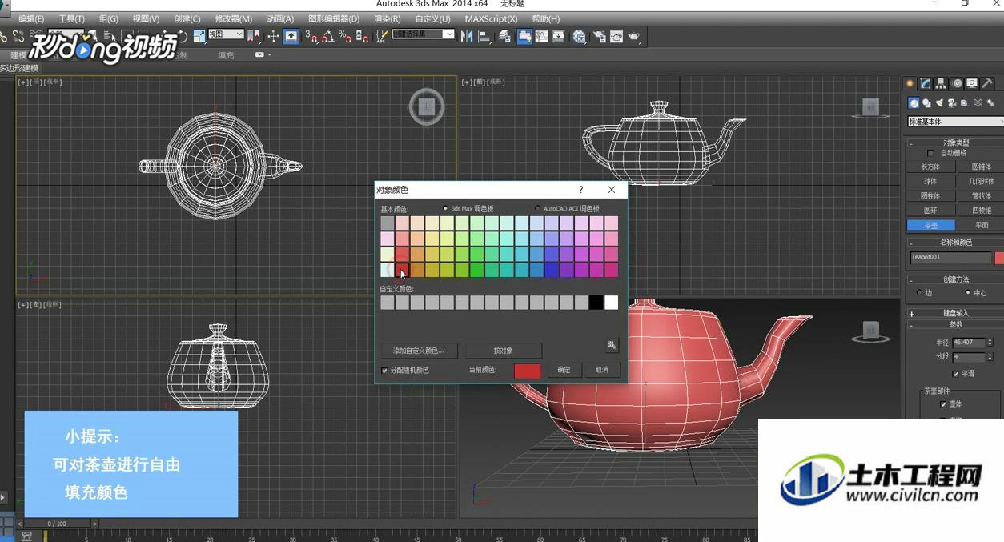Viewport: 1004px width, 542px height.
Task: Open the 工具(T) menu
Action: point(71,18)
